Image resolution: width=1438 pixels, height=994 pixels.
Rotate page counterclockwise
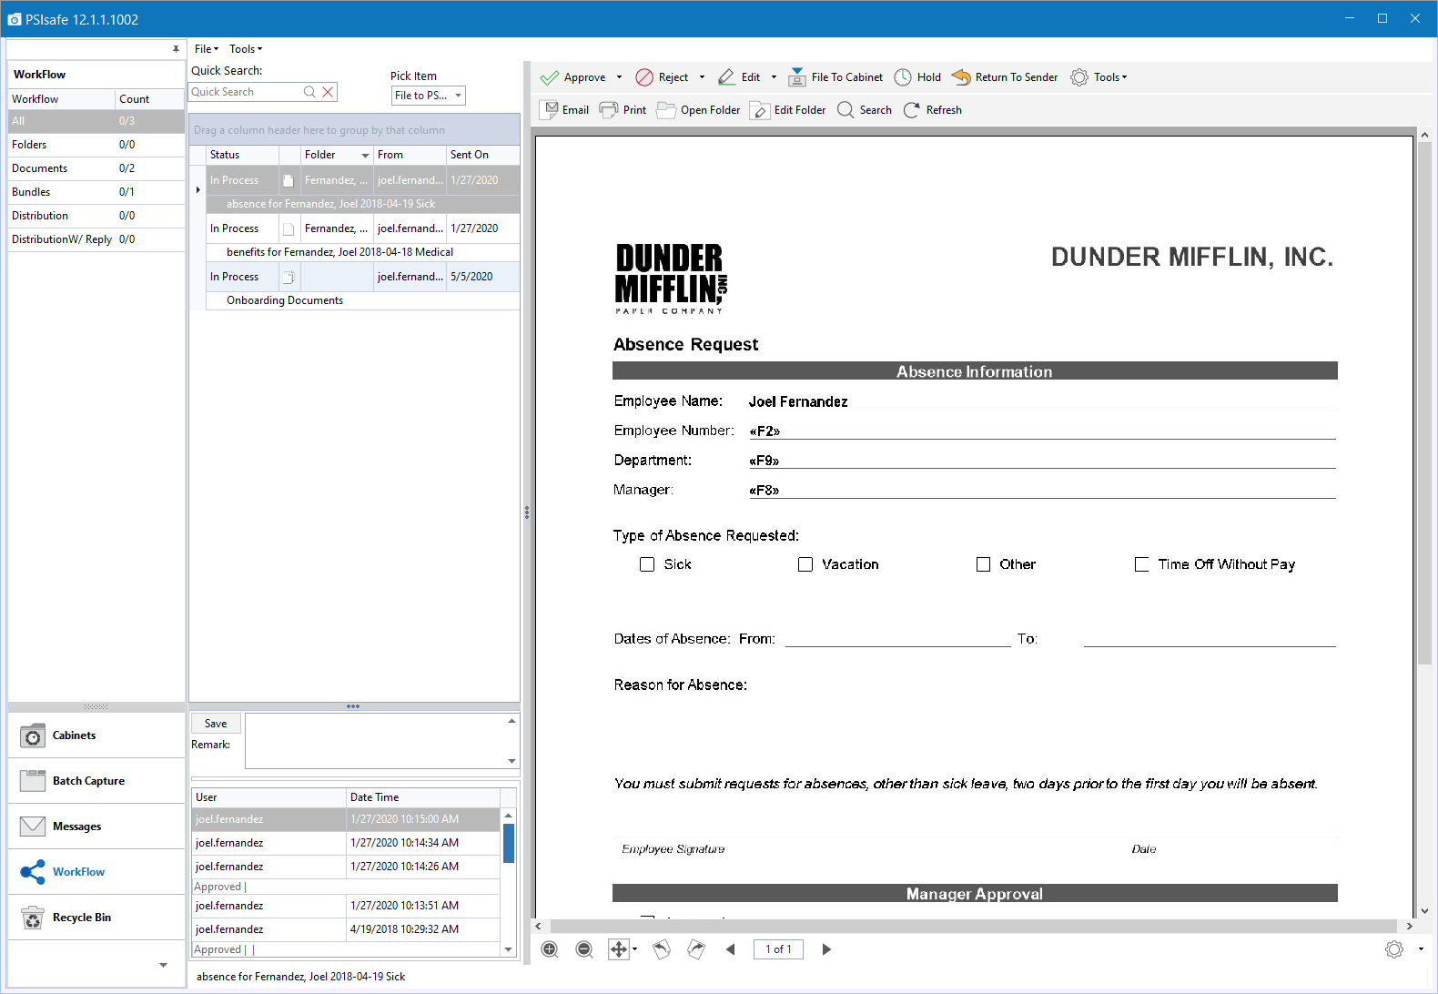pyautogui.click(x=662, y=949)
